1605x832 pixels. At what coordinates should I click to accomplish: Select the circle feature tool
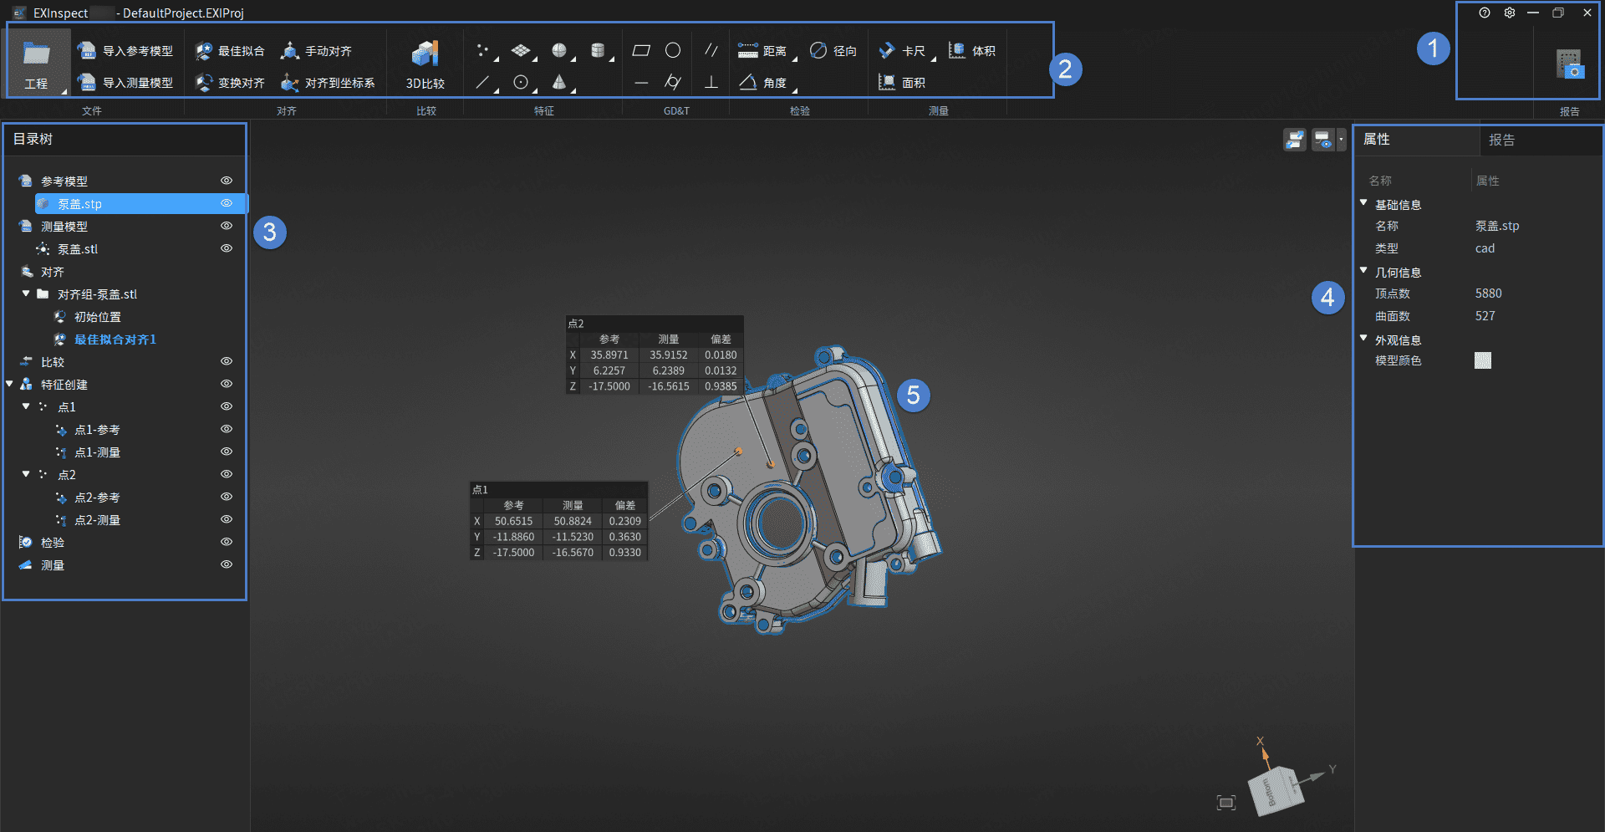click(521, 83)
